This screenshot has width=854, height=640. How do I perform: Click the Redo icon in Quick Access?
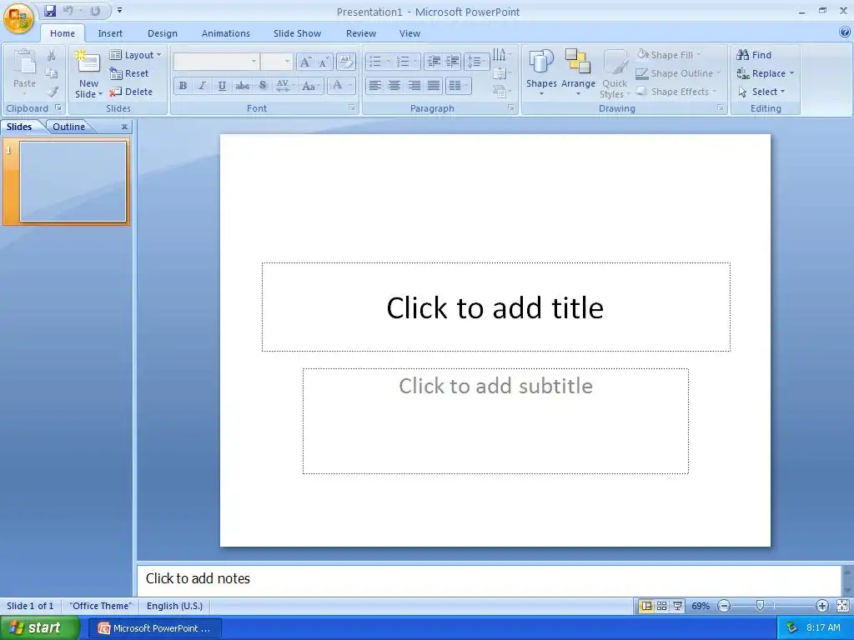coord(95,11)
